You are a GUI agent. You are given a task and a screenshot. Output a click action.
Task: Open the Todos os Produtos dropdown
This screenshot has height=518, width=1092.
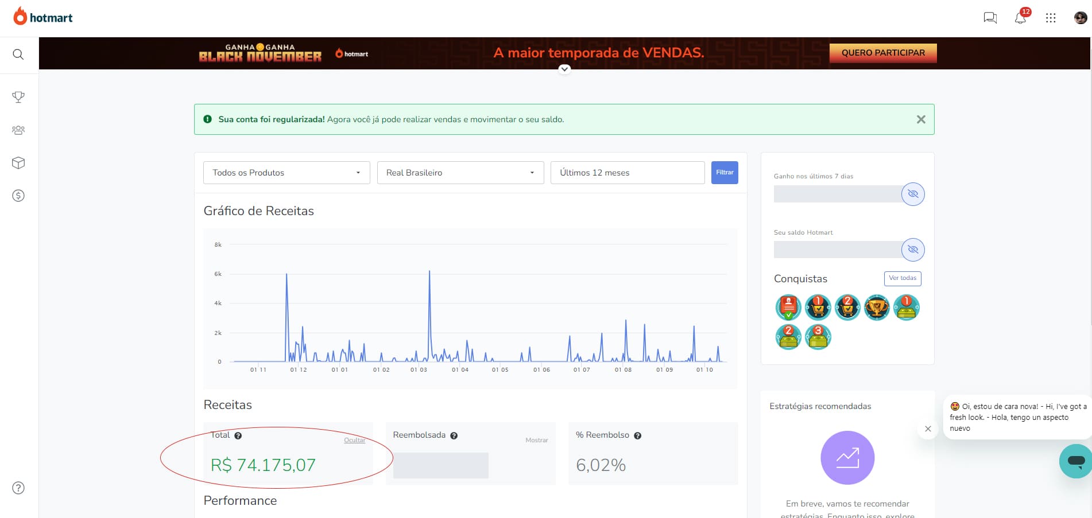(x=286, y=173)
